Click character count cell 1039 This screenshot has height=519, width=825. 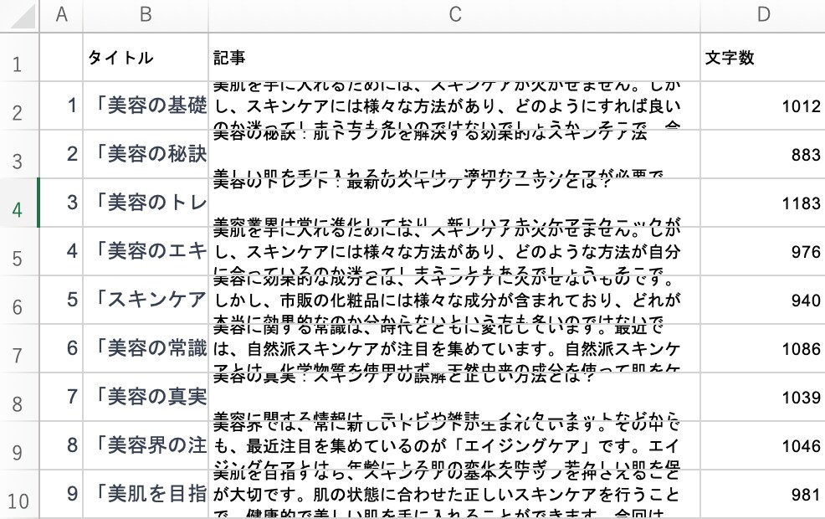tap(763, 397)
